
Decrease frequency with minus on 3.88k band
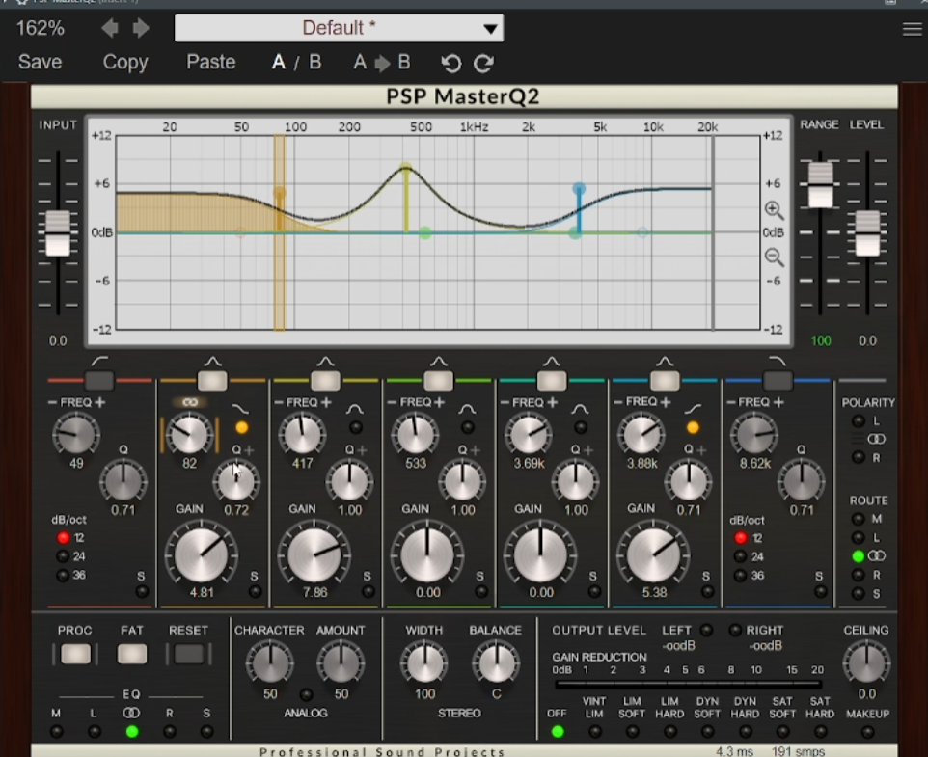tap(618, 403)
